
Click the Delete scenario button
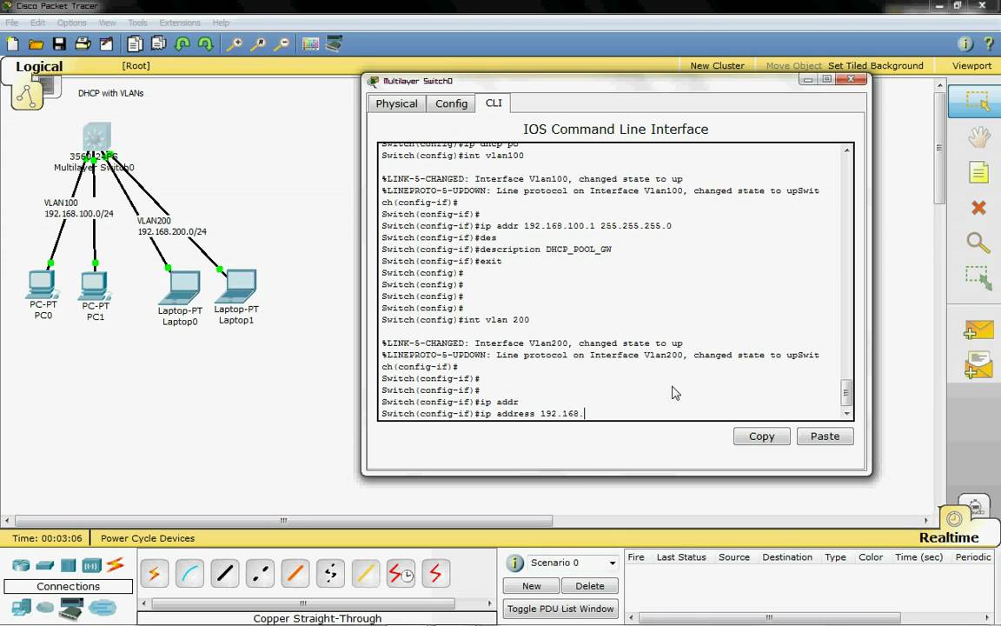click(590, 586)
